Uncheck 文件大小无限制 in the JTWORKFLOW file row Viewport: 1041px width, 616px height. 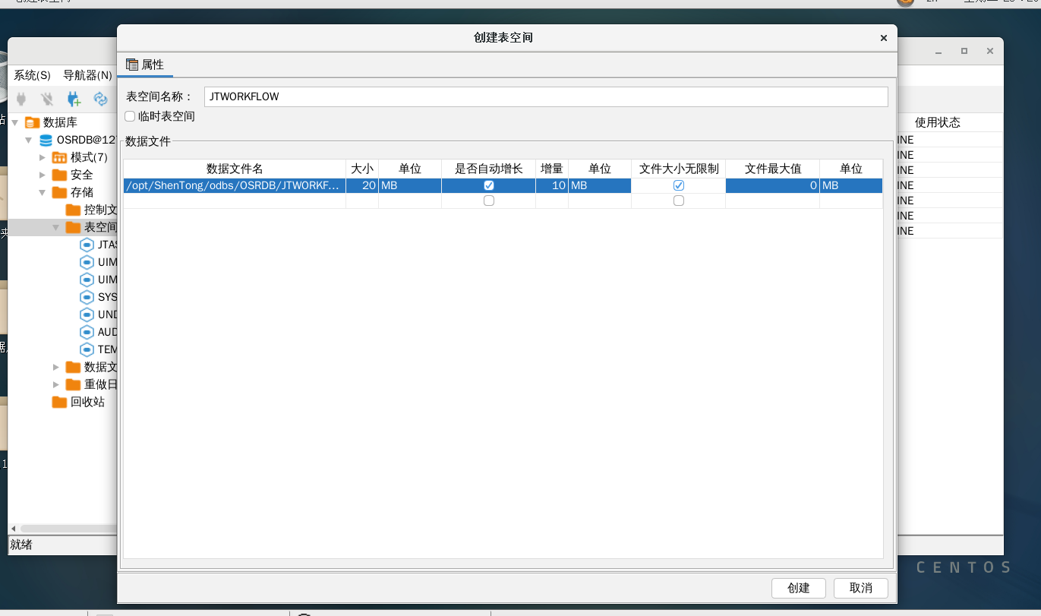(x=679, y=185)
